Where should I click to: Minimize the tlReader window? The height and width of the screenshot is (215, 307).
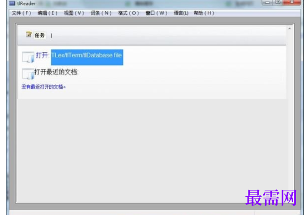point(267,2)
